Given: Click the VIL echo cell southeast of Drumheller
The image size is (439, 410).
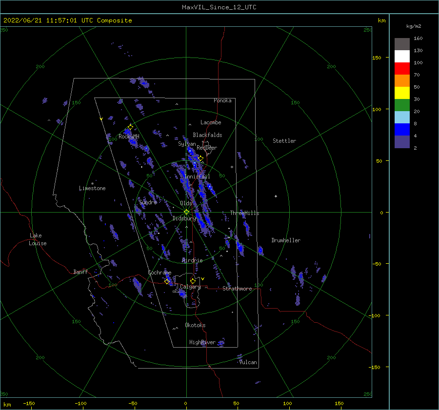Looking at the screenshot, I should (301, 278).
